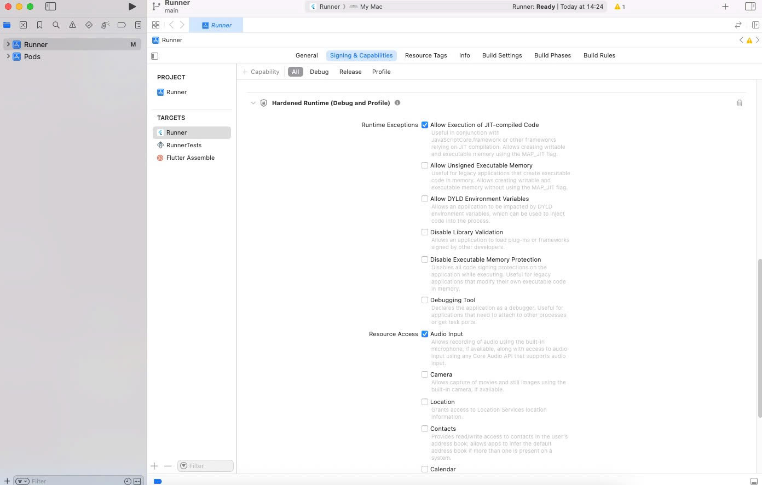Open the find navigator magnifier icon
762x485 pixels.
[56, 25]
